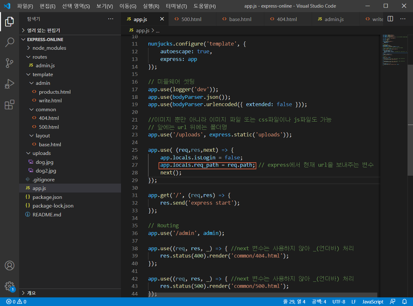Viewport: 413px width, 306px height.
Task: Collapse the routes folder
Action: point(39,57)
